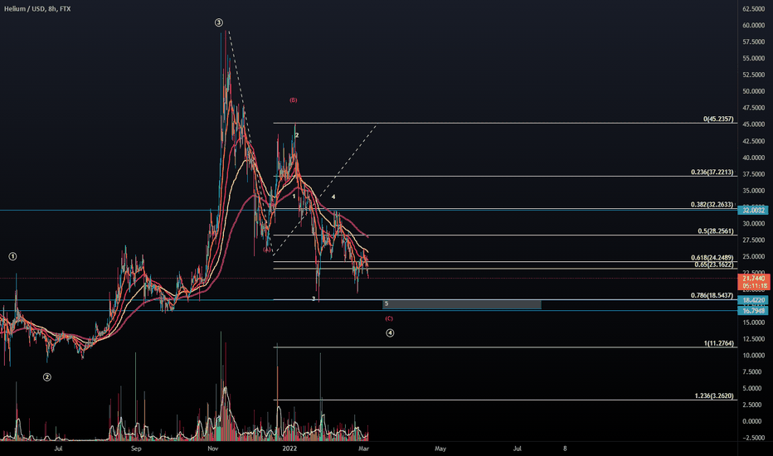Viewport: 773px width, 456px height.
Task: Click the 05:11:18 candle countdown
Action: (x=753, y=285)
